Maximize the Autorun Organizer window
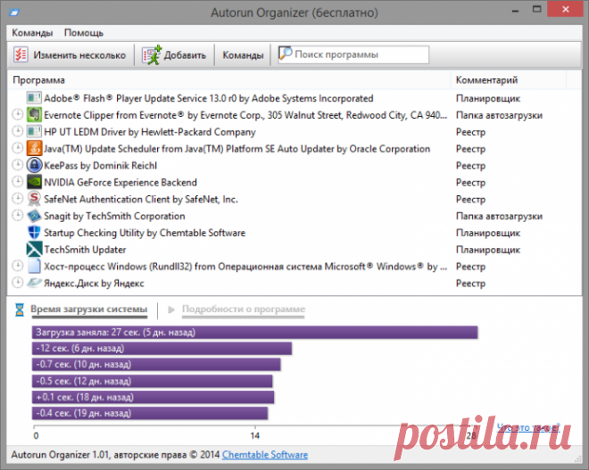The height and width of the screenshot is (470, 589). pos(536,9)
